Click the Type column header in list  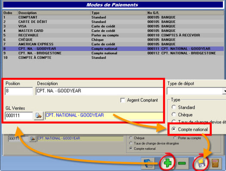tap(118, 13)
